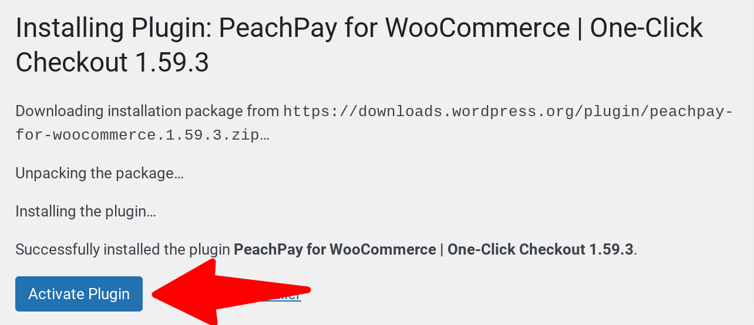
Task: Click the word One-Click in the heading
Action: 646,28
